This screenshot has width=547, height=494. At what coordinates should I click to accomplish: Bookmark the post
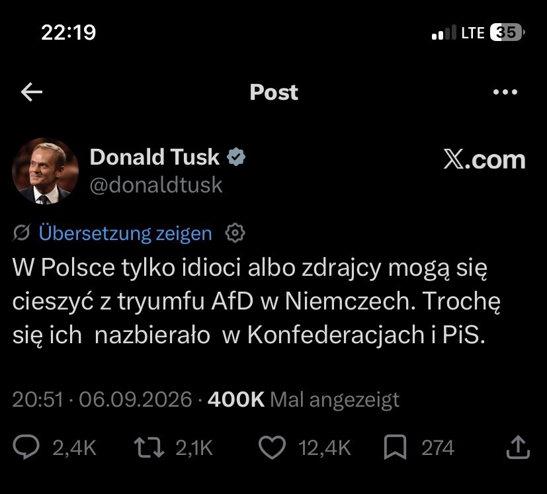396,447
